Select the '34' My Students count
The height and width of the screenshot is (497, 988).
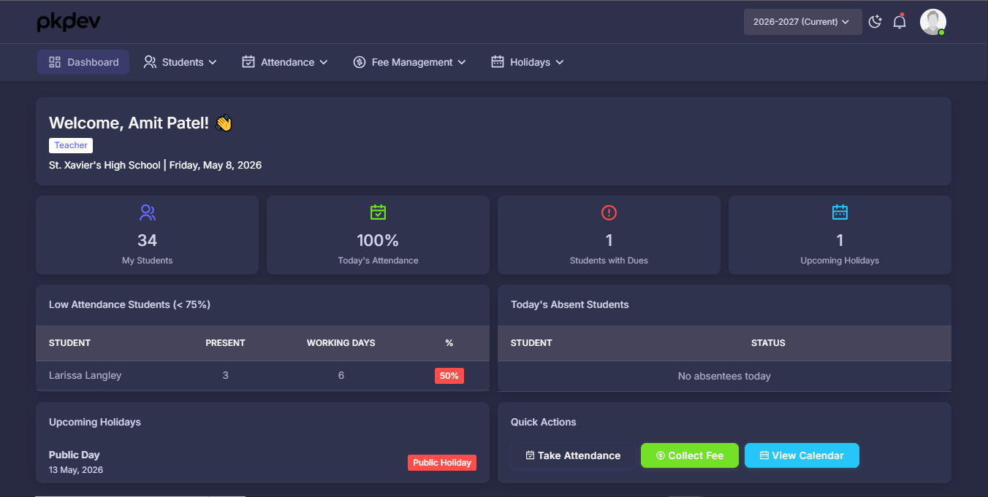click(x=148, y=240)
